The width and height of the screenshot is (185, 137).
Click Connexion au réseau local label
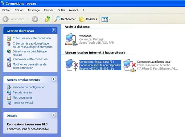154,62
